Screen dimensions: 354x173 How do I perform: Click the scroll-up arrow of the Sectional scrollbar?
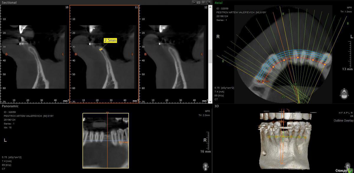tap(210, 6)
